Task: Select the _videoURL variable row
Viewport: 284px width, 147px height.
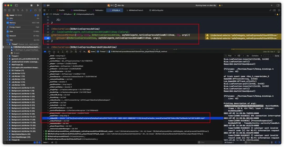Action: coord(133,118)
